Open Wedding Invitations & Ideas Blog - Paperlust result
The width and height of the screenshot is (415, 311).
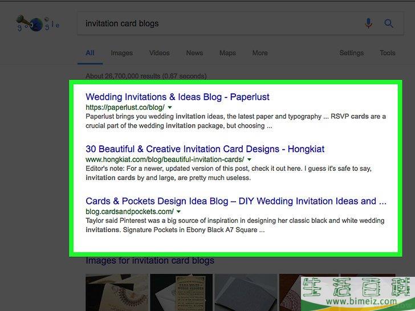177,97
